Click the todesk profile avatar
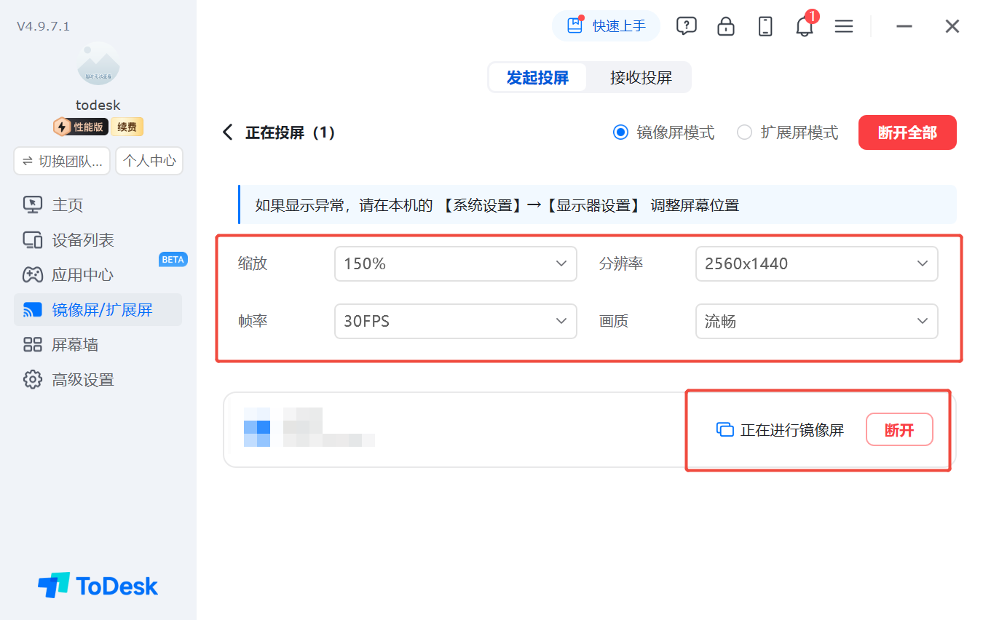The width and height of the screenshot is (983, 620). tap(98, 64)
